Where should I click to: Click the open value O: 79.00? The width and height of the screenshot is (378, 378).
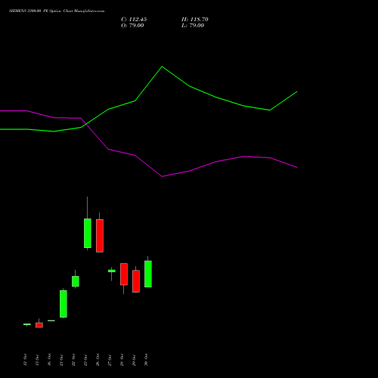click(132, 26)
